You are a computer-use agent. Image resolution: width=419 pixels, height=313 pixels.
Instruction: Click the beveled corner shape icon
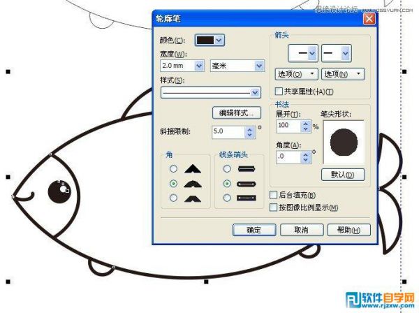(x=193, y=198)
